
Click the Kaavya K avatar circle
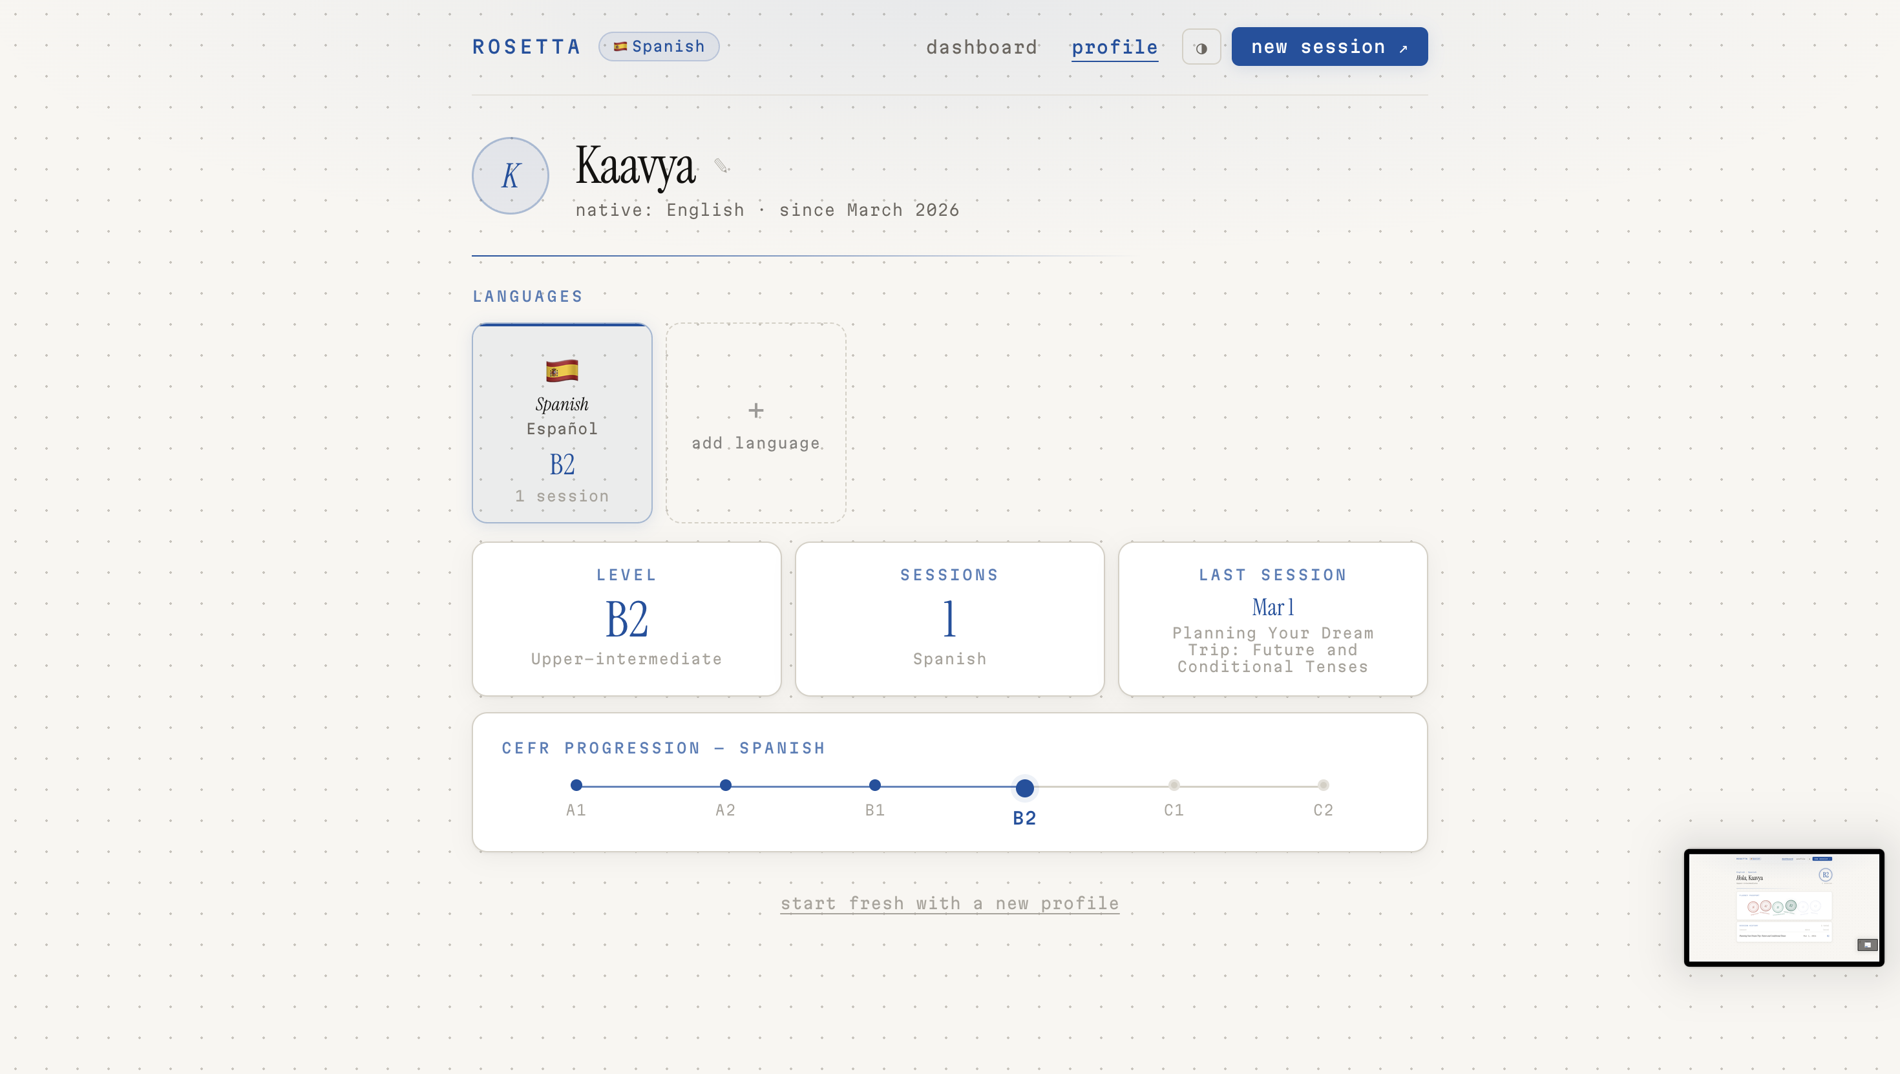pyautogui.click(x=511, y=176)
